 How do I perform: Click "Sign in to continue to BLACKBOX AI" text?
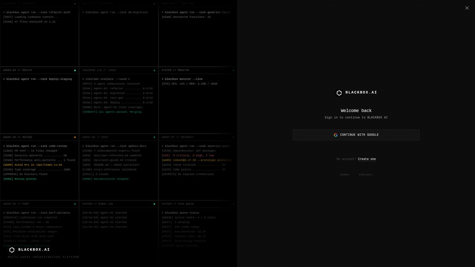356,118
